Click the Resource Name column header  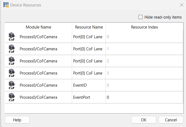coord(89,27)
